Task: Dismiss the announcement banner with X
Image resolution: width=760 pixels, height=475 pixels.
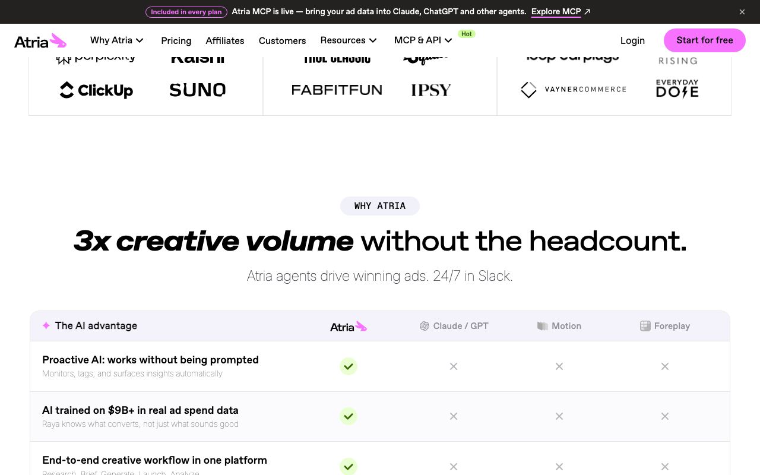Action: coord(742,12)
